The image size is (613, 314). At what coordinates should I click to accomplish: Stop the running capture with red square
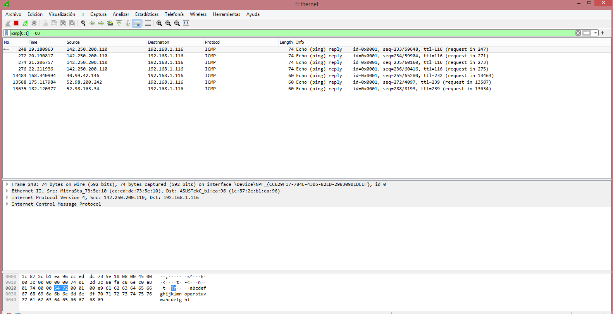[x=16, y=23]
